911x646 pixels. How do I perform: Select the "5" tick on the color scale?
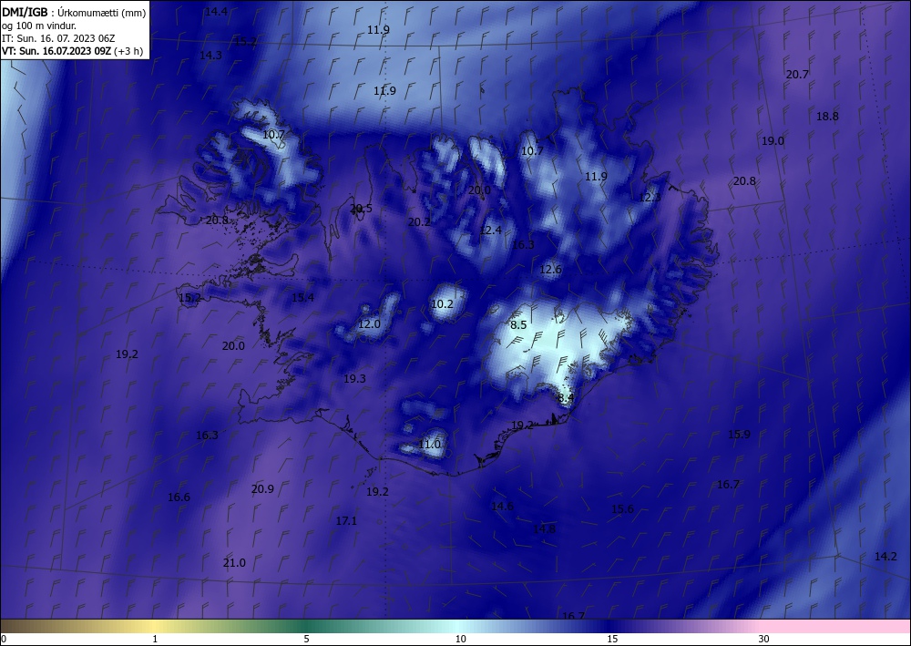click(x=307, y=639)
